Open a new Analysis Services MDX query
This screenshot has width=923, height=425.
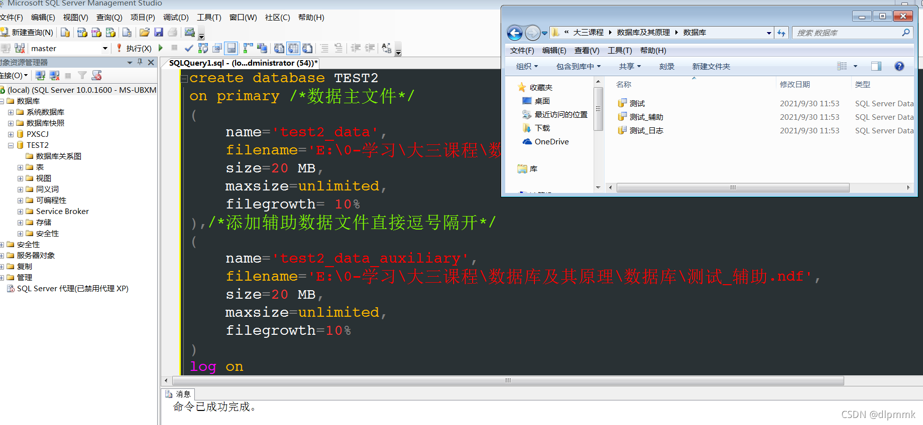click(82, 33)
